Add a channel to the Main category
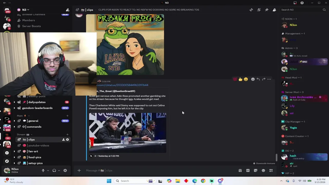 (67, 116)
